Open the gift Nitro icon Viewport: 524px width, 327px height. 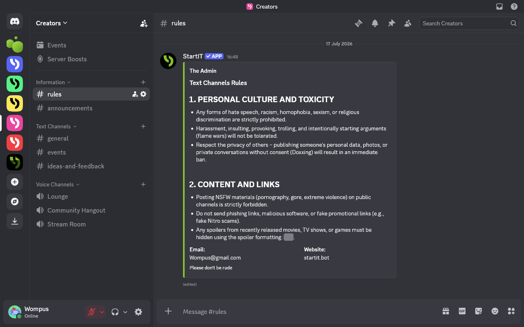pyautogui.click(x=446, y=311)
